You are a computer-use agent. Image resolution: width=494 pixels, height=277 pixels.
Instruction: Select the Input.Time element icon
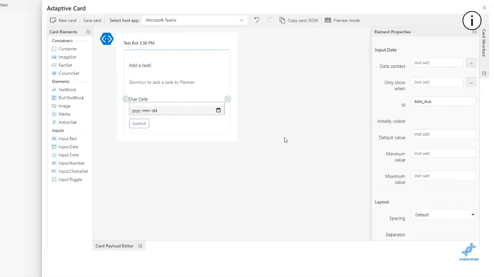(x=54, y=155)
